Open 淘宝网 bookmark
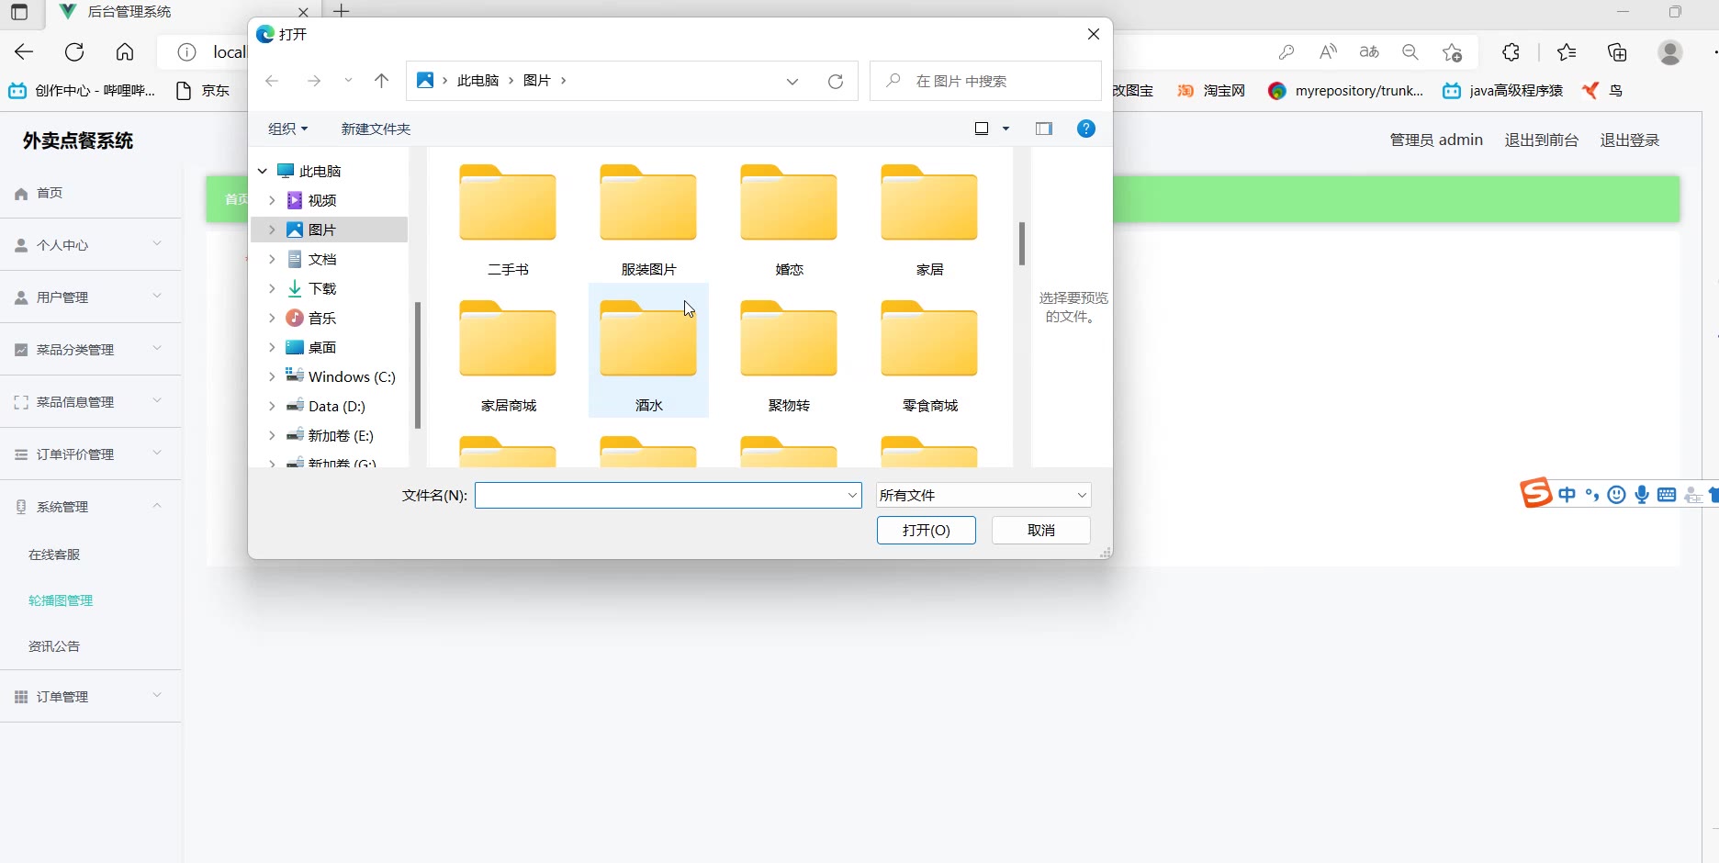 coord(1211,90)
